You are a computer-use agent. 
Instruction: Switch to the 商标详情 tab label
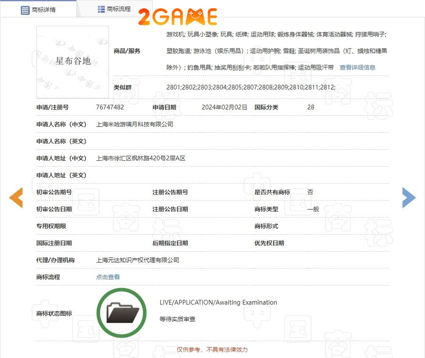44,10
